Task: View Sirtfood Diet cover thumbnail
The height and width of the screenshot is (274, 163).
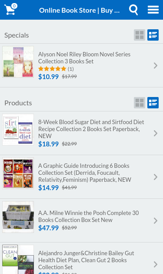Action: 18,129
